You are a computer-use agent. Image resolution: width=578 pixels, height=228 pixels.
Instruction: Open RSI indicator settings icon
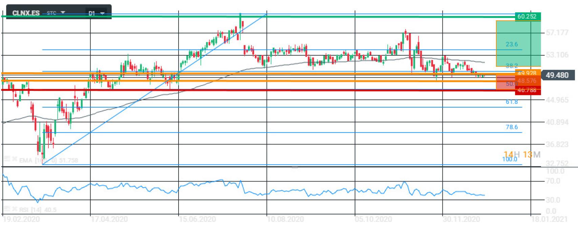click(x=6, y=209)
